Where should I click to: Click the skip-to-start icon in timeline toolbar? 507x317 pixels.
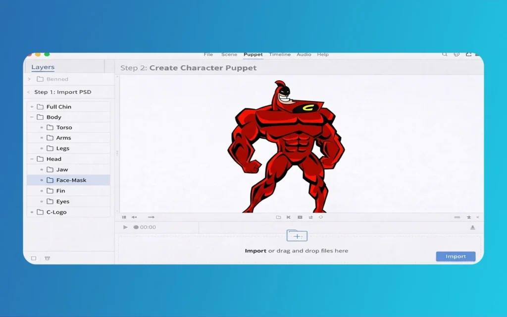tap(289, 217)
